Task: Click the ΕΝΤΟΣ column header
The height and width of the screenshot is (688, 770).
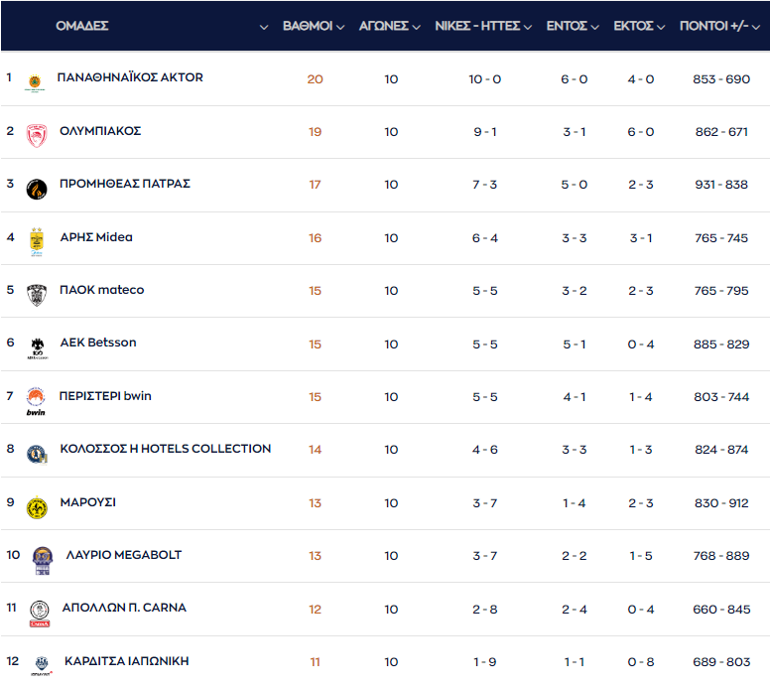Action: tap(567, 26)
